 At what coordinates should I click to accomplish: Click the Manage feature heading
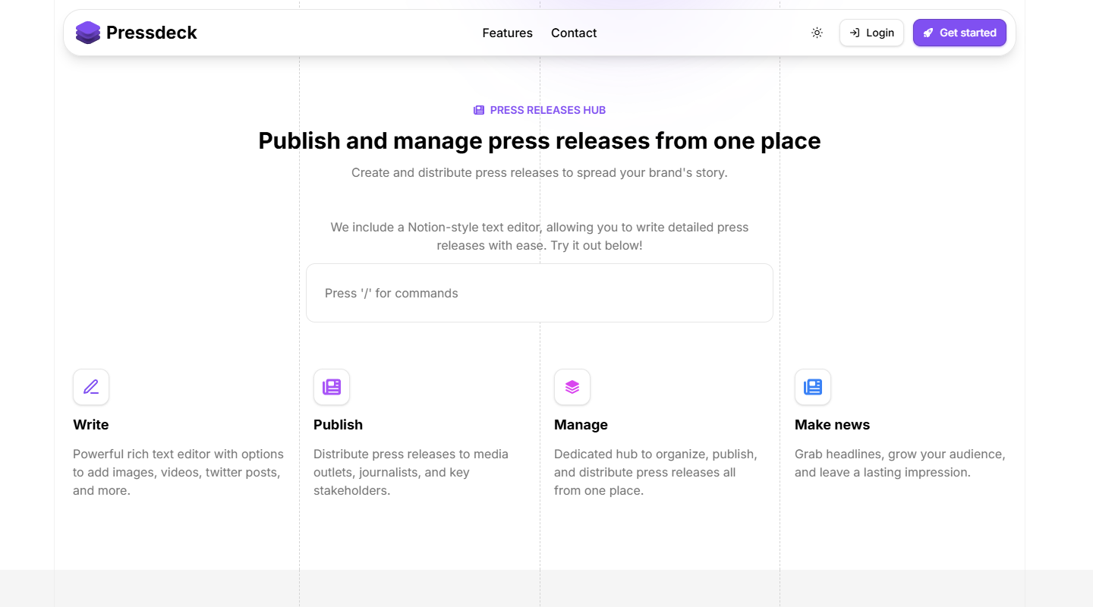(581, 425)
